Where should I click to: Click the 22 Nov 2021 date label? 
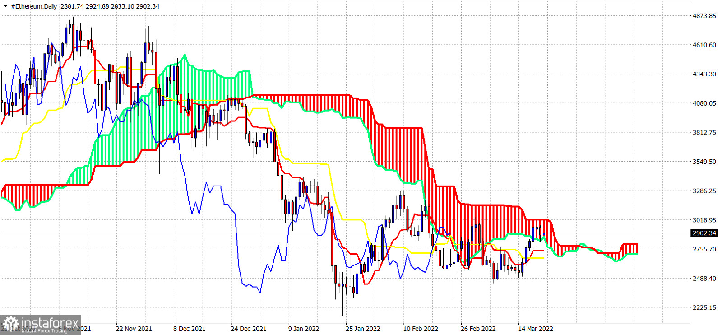(134, 329)
